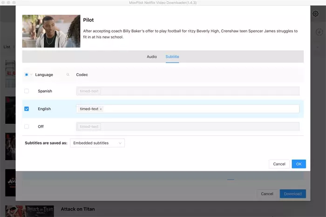Click the dimmed Download button
Viewport: 326px width, 217px height.
292,194
